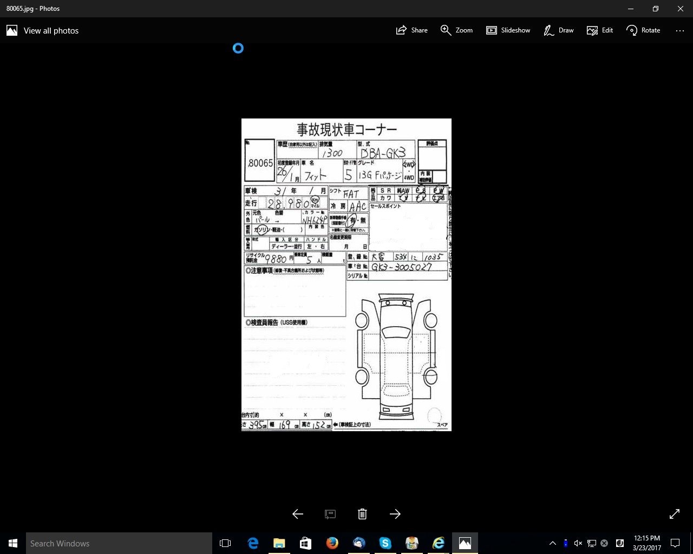693x554 pixels.
Task: Click the Share icon in toolbar
Action: tap(411, 30)
